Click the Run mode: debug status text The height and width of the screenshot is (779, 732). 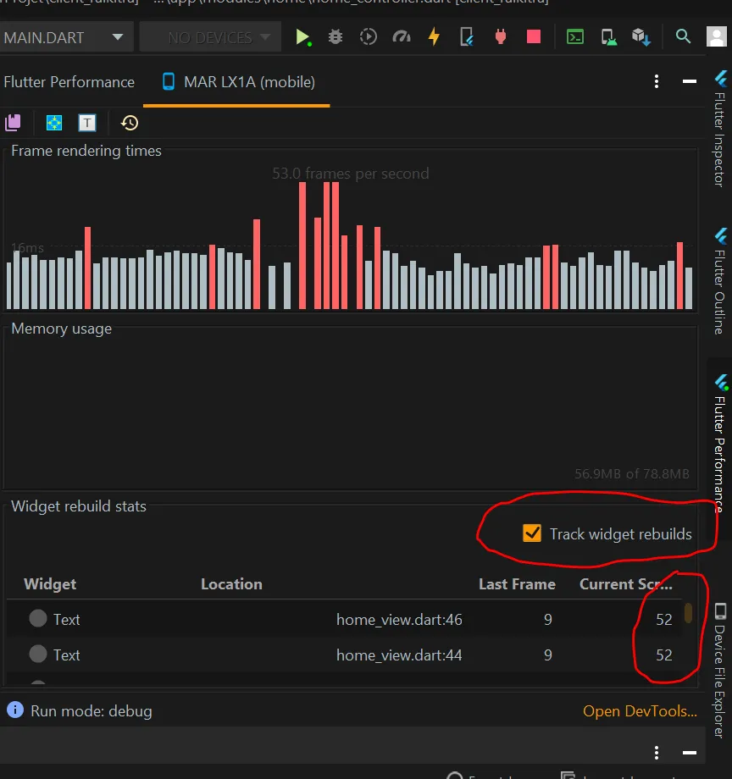pos(91,711)
